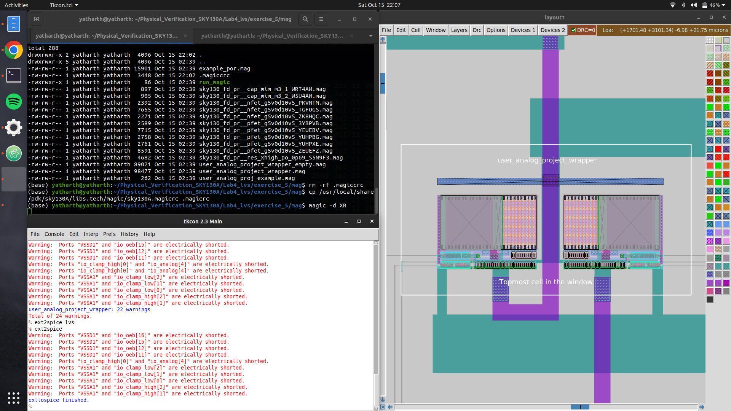This screenshot has height=411, width=731.
Task: Select the purple-outlined layer icon in palette
Action: pyautogui.click(x=718, y=48)
